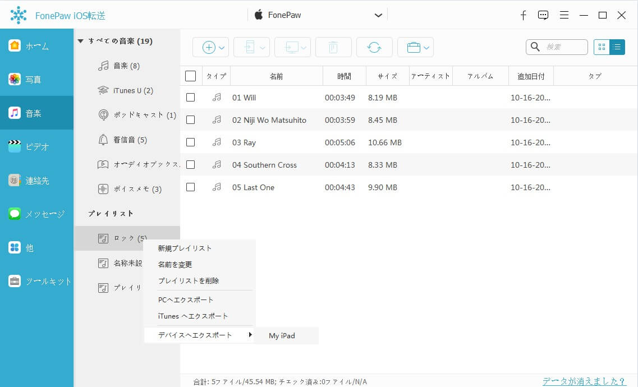The image size is (638, 387).
Task: Open the hamburger menu icon
Action: coord(564,16)
